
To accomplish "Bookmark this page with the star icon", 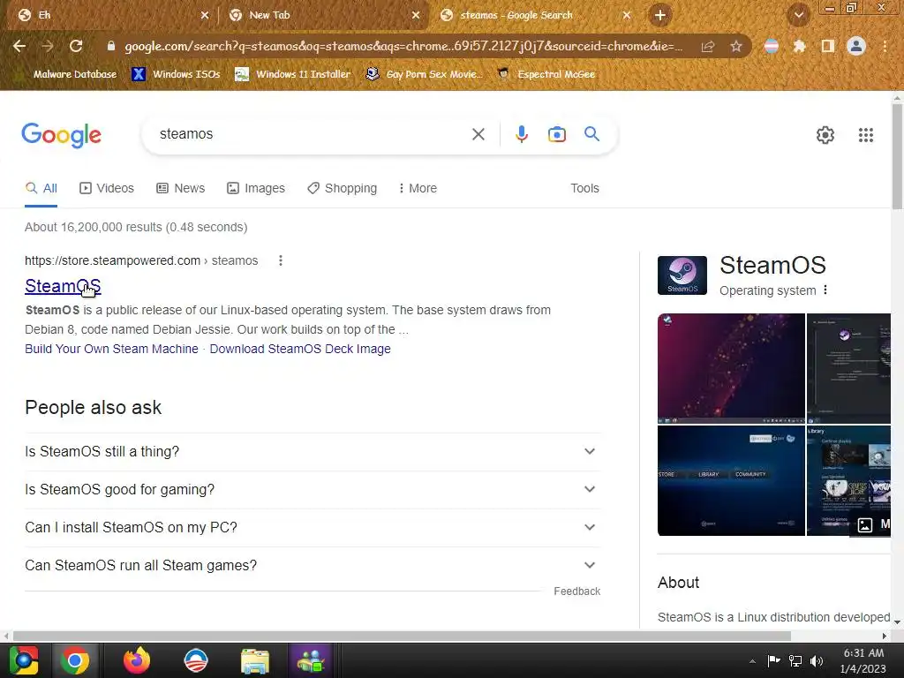I will click(x=735, y=46).
